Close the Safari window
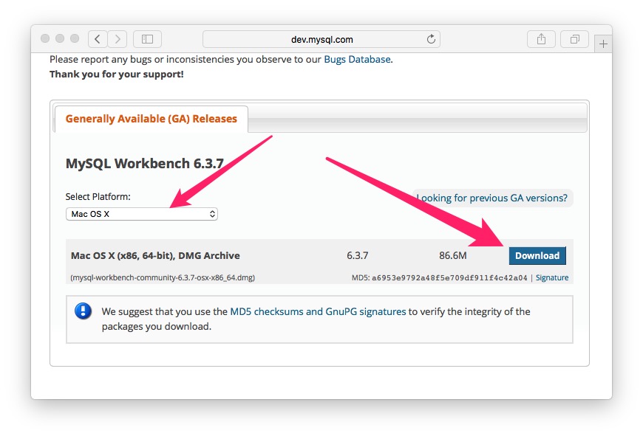 pyautogui.click(x=45, y=38)
